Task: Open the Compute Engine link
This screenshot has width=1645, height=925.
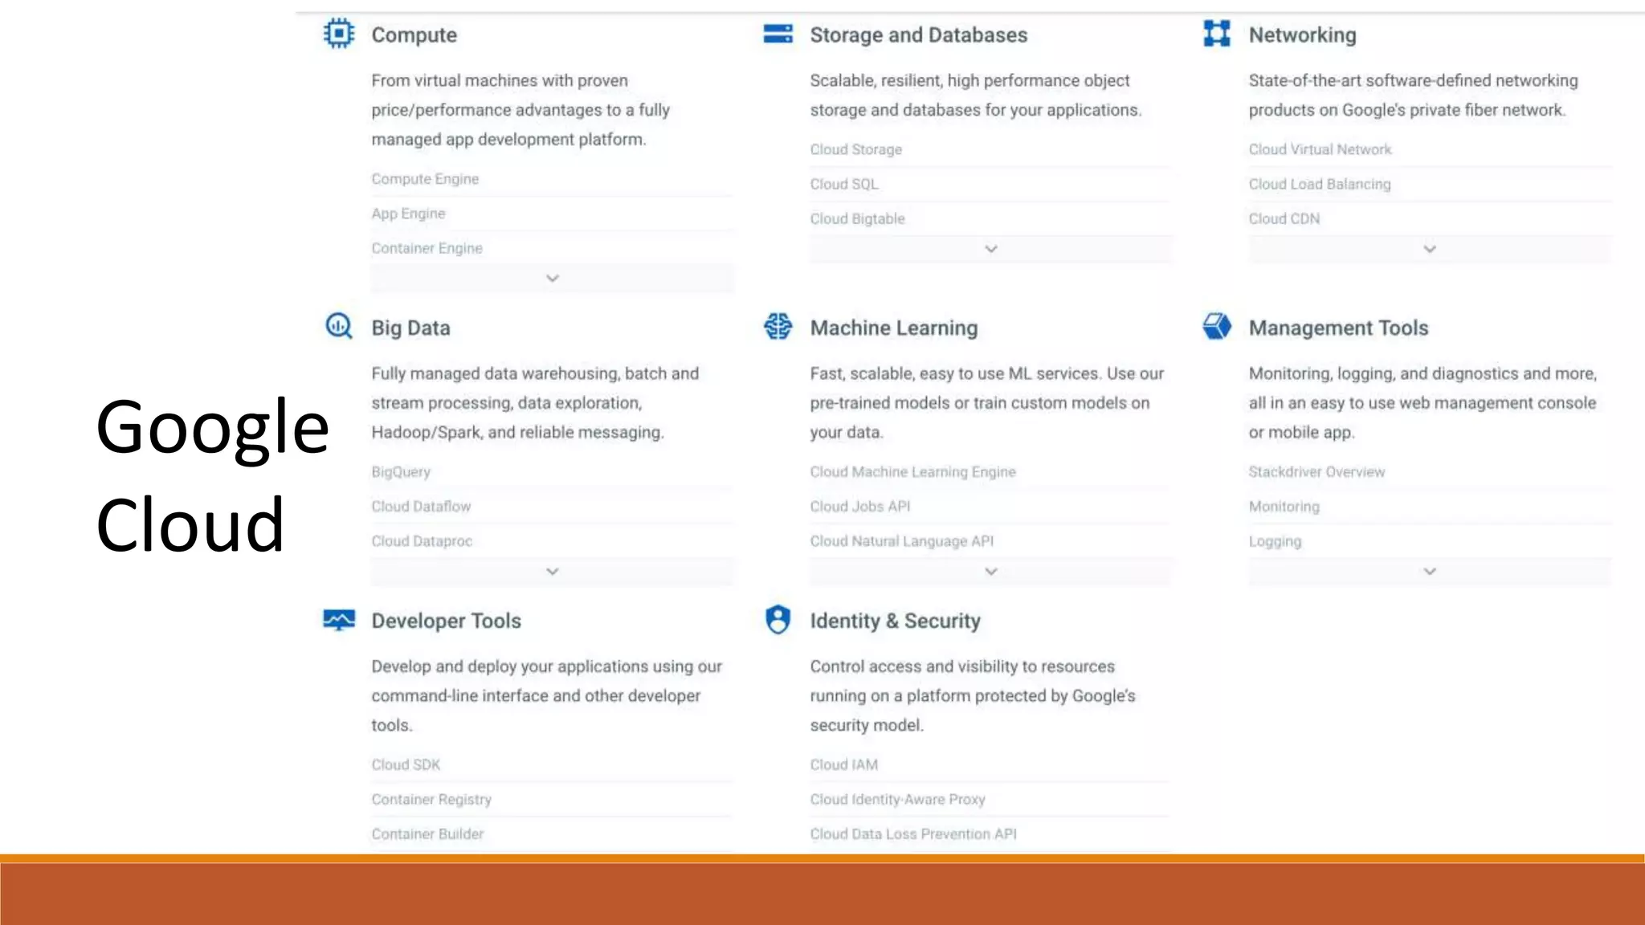Action: coord(425,179)
